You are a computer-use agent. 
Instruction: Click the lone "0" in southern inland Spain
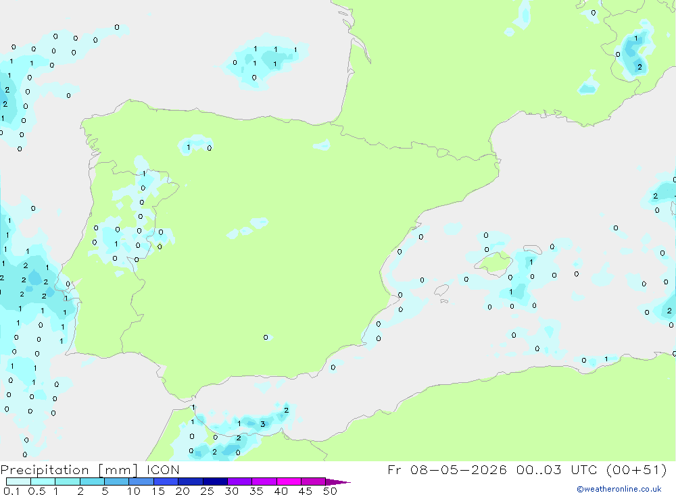pos(266,338)
